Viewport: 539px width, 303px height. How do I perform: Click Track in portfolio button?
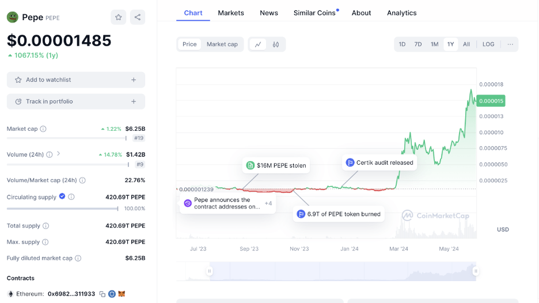click(x=76, y=101)
